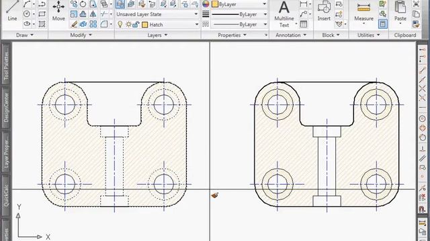Expand the Properties panel title
The width and height of the screenshot is (430, 241).
point(232,35)
